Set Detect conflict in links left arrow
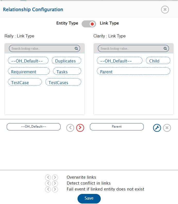The image size is (178, 204). click(48, 183)
